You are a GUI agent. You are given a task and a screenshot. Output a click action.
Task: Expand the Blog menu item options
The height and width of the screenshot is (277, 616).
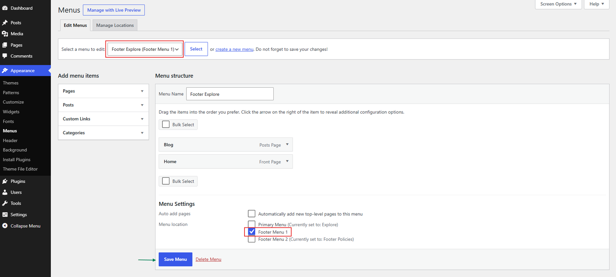(x=287, y=145)
